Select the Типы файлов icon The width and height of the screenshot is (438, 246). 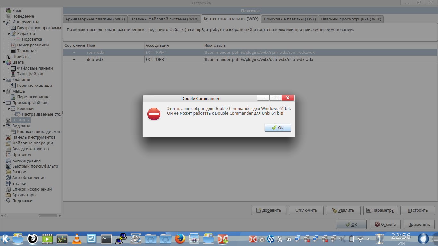pyautogui.click(x=13, y=74)
